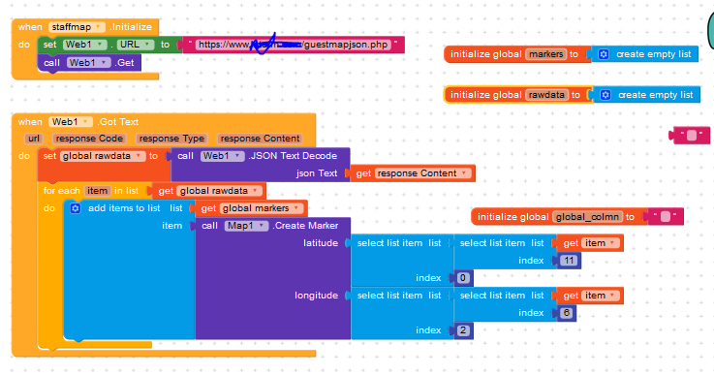The width and height of the screenshot is (714, 375).
Task: Select the empty pink text string block
Action: pos(690,136)
